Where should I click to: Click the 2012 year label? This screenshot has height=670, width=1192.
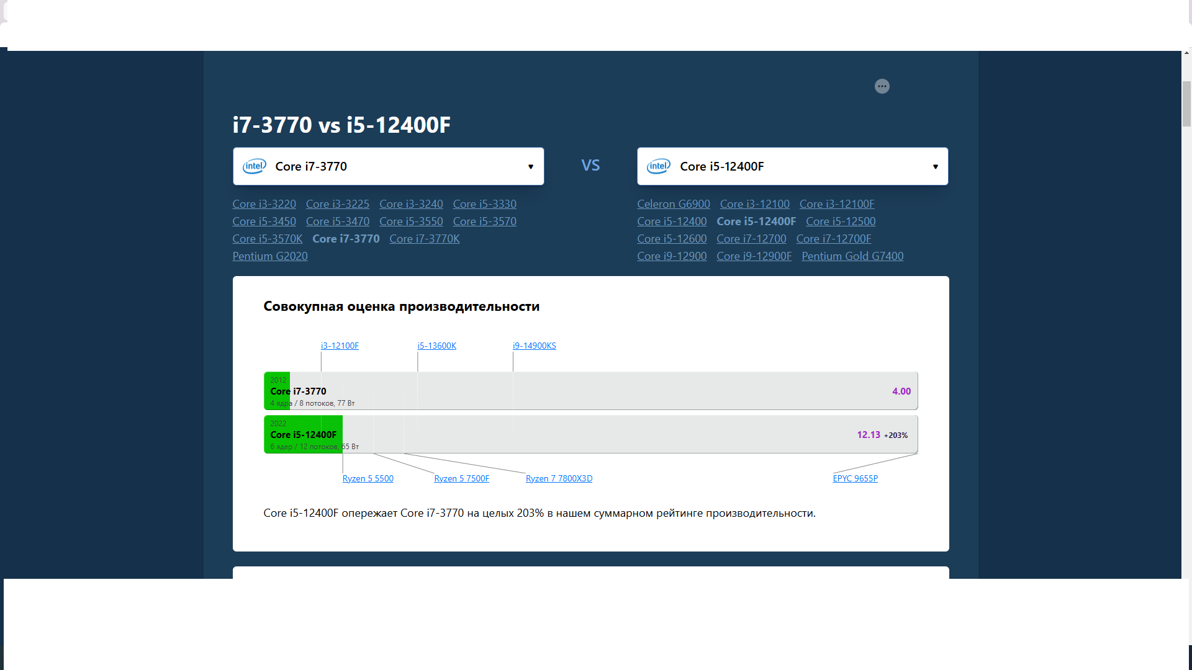pyautogui.click(x=278, y=380)
